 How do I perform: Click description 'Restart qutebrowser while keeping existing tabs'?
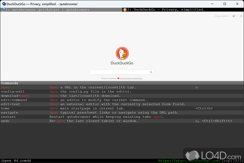coord(100,117)
